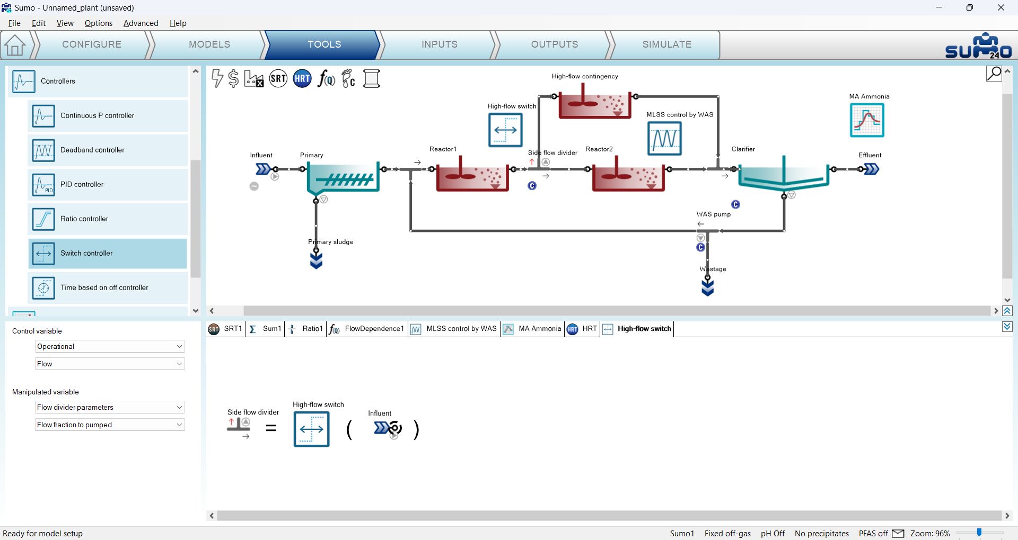Click the bottom panel horizontal scrollbar
The width and height of the screenshot is (1018, 540).
coord(609,516)
